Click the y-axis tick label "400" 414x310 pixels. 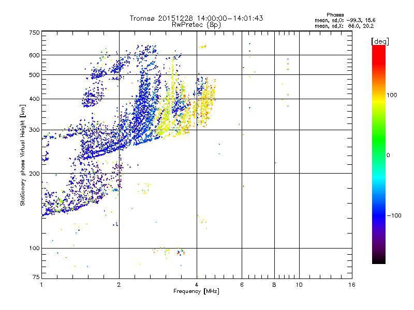pyautogui.click(x=34, y=99)
